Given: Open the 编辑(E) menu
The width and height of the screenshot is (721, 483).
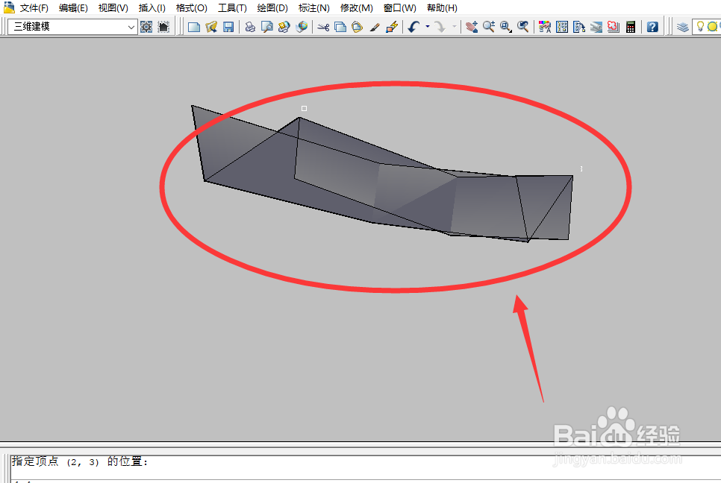Looking at the screenshot, I should [73, 7].
